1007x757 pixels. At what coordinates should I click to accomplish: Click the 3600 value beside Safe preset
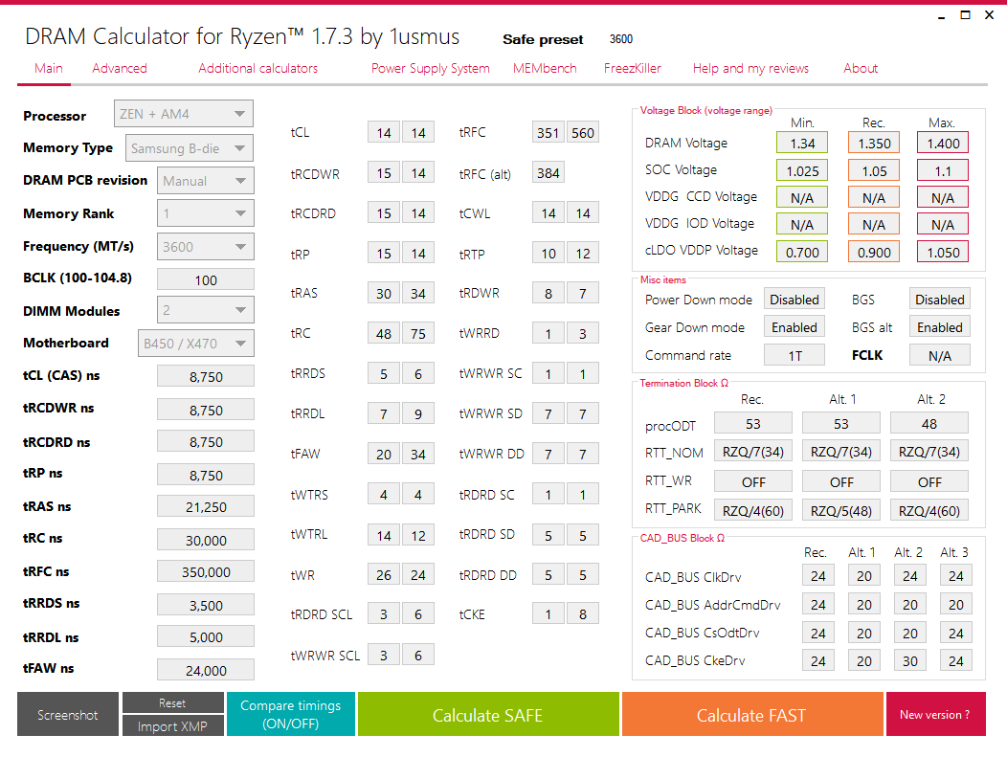pos(621,39)
